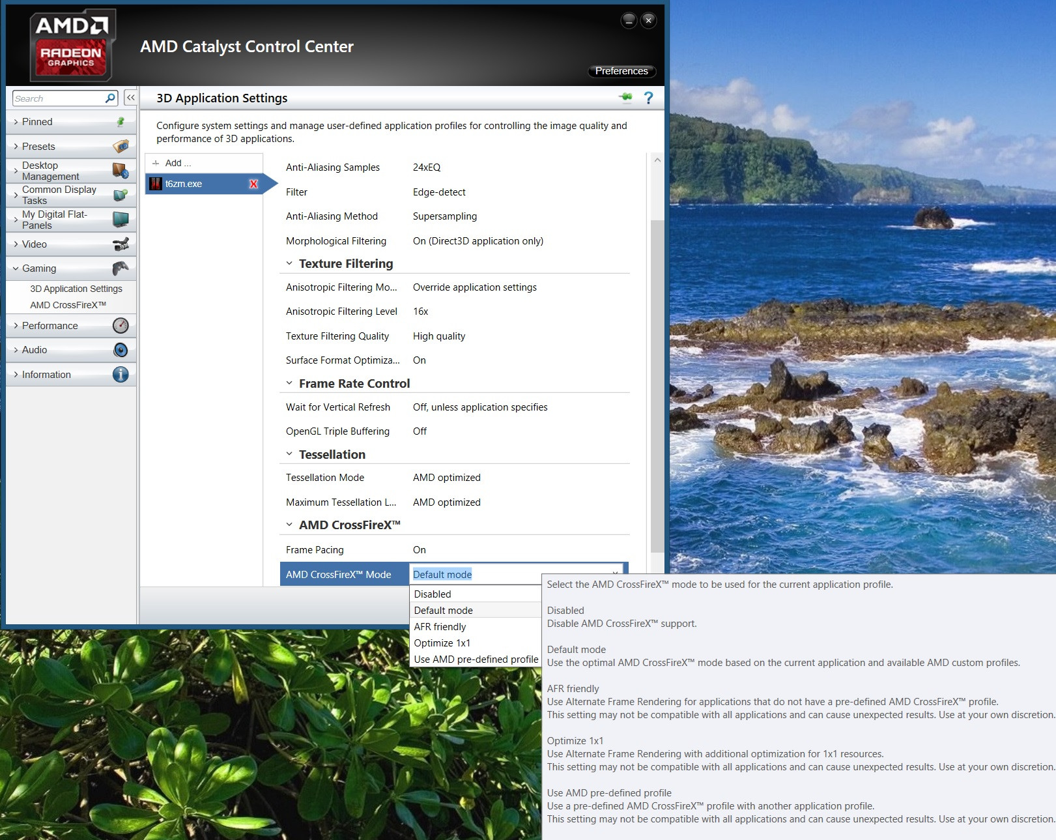Click the search magnifier icon
This screenshot has height=840, width=1056.
[x=110, y=98]
